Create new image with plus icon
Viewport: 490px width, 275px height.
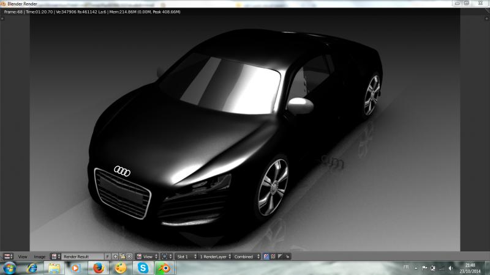115,257
